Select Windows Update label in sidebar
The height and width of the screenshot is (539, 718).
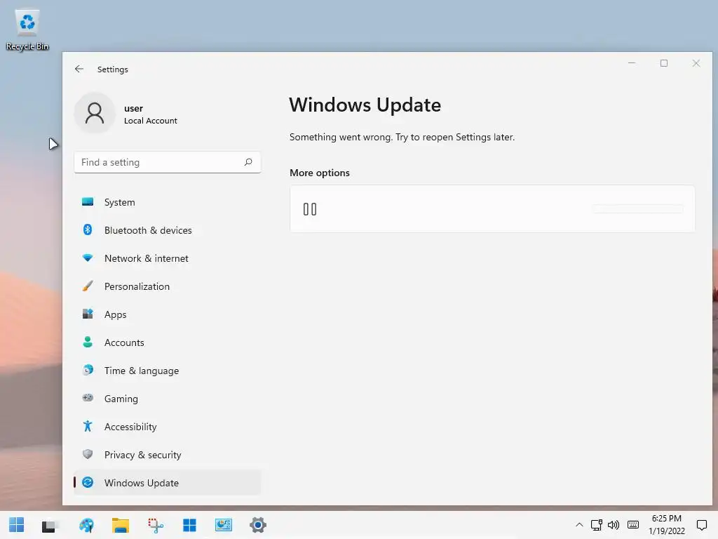click(x=142, y=483)
